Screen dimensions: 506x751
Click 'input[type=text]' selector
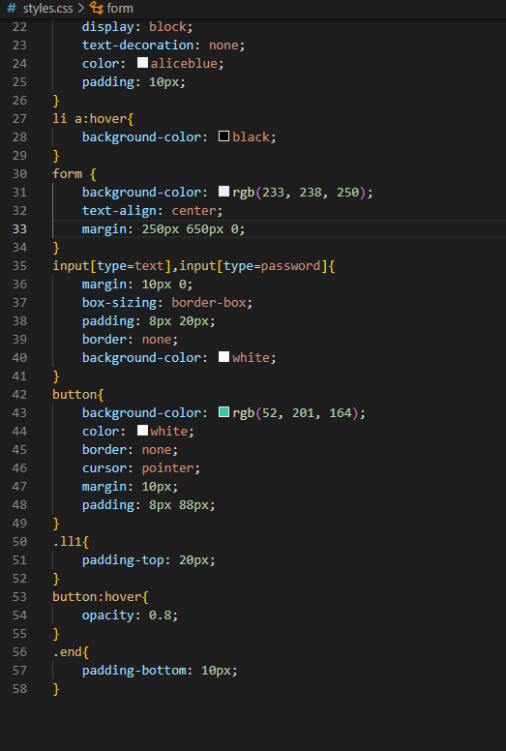112,266
